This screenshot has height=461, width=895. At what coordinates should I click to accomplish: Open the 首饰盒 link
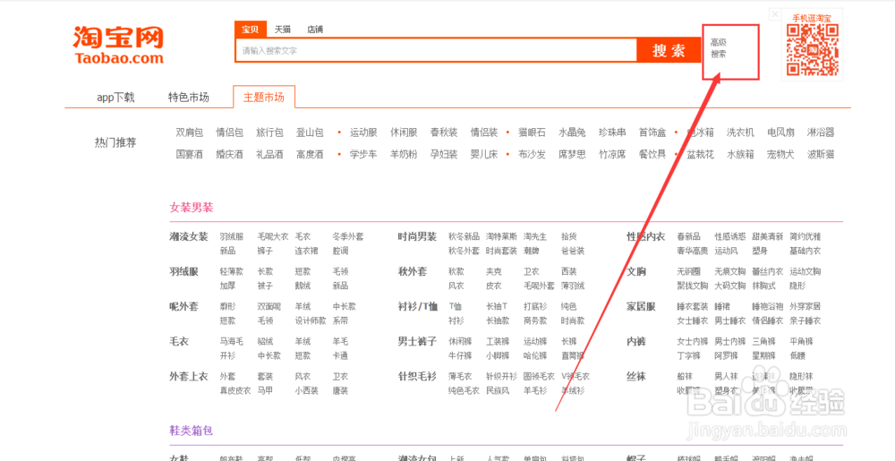click(652, 132)
